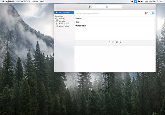The height and width of the screenshot is (115, 165).
Task: Open the Window menu
Action: click(35, 1)
